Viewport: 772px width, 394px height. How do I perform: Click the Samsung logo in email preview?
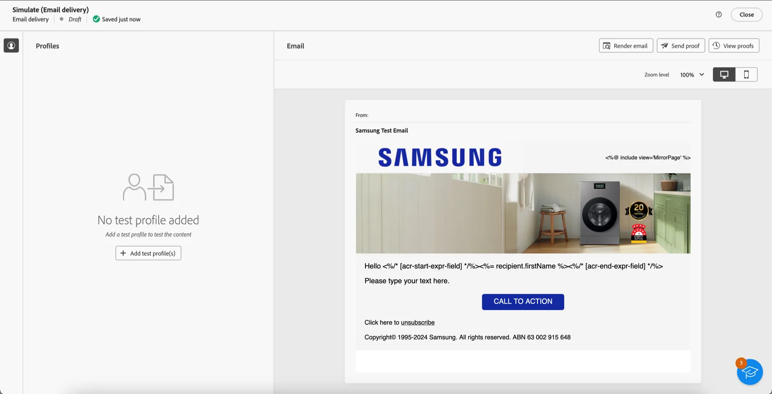point(440,157)
